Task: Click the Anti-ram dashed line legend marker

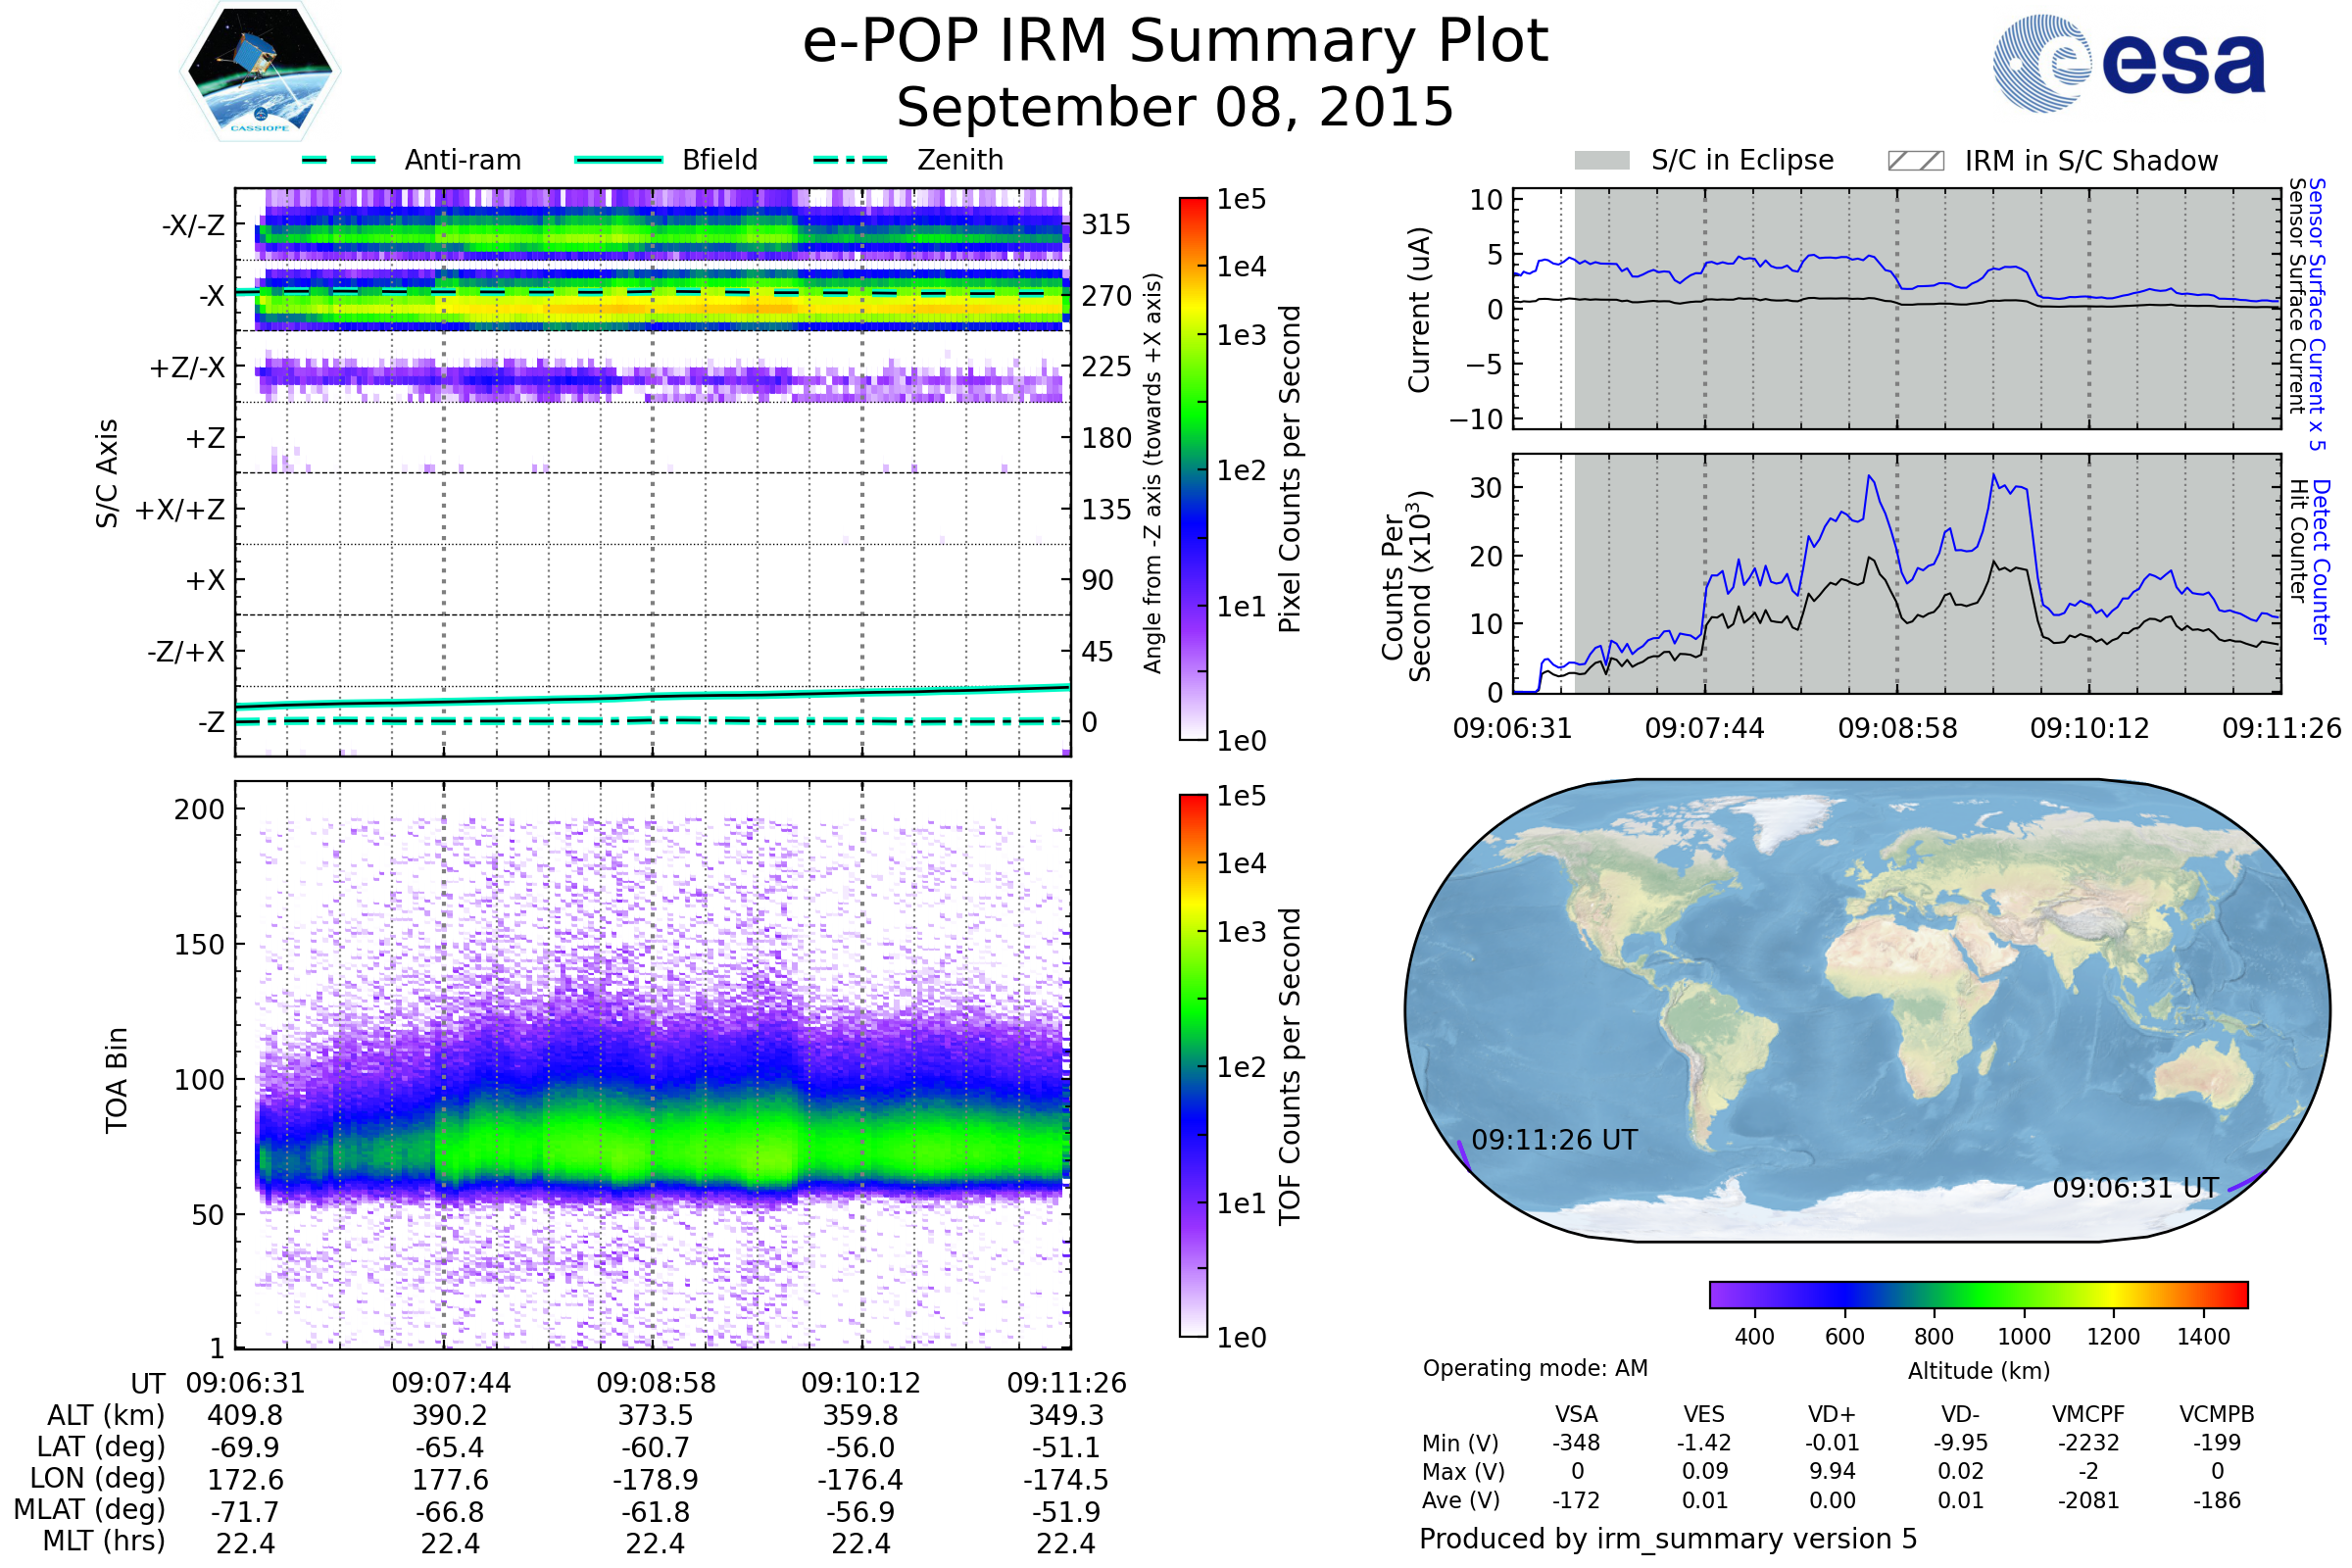Action: click(x=339, y=160)
